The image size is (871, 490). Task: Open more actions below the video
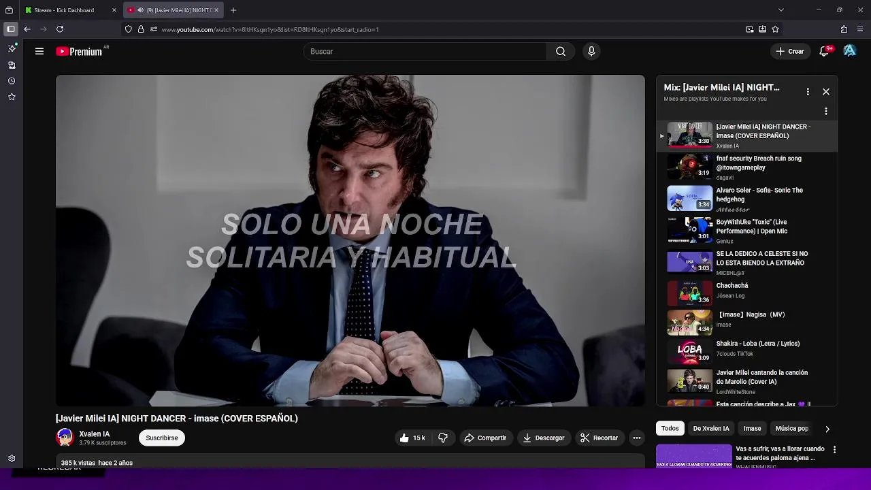[x=637, y=438]
